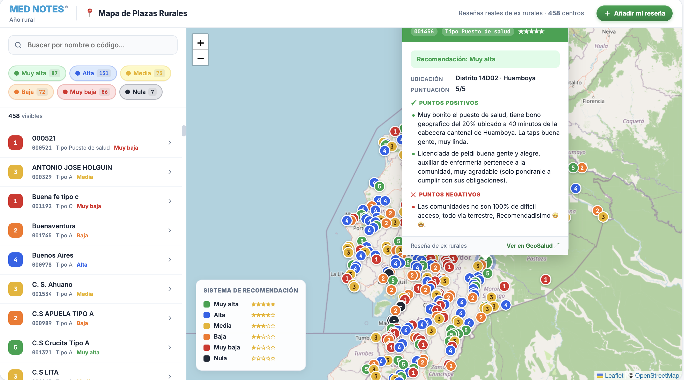Toggle the Nula 7 filter chip

tap(141, 92)
